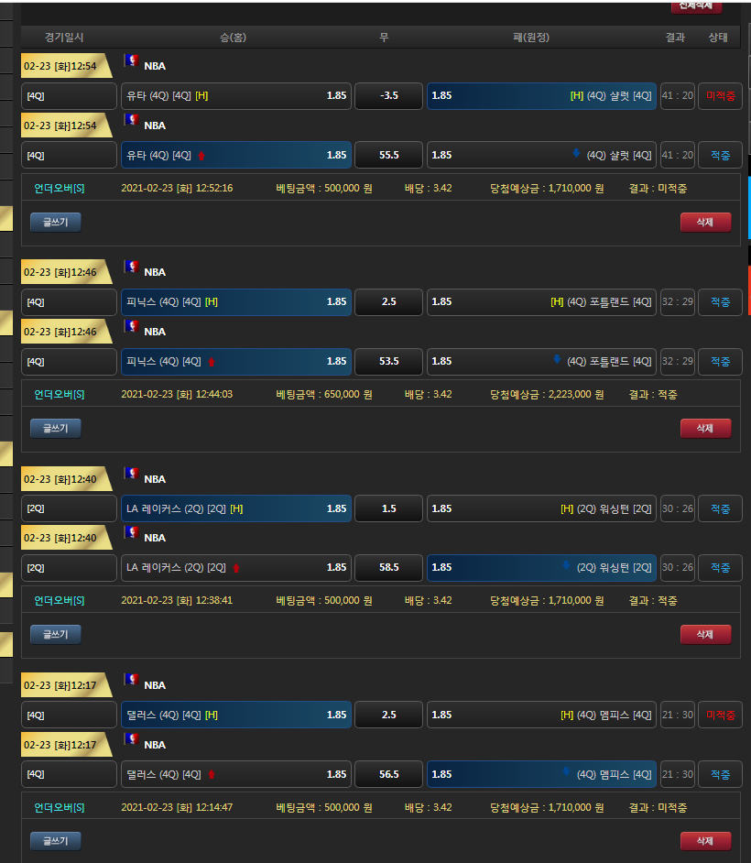Click blue down arrow beside 워싱턴 58.5 row
Viewport: 751px width, 863px height.
[566, 566]
